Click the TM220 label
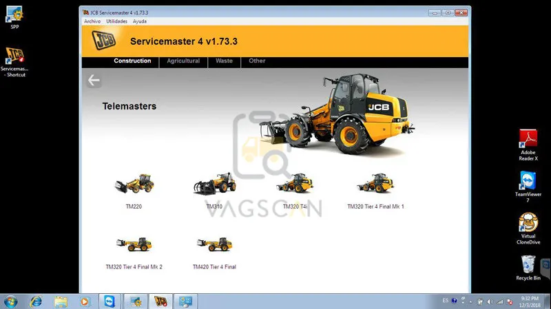This screenshot has height=309, width=551. pos(134,206)
